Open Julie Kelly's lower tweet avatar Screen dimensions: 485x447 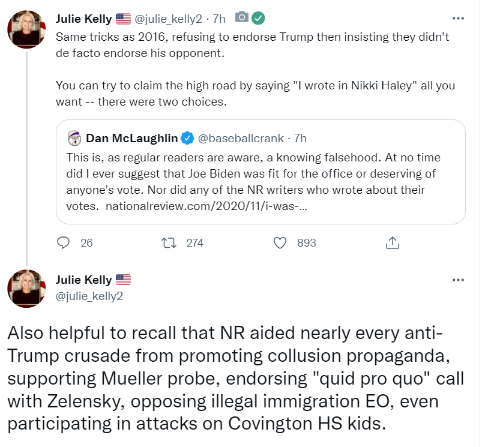[x=26, y=289]
